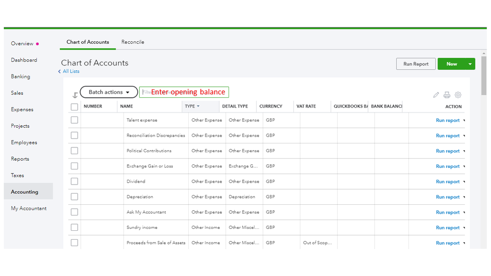The image size is (491, 276).
Task: Check the Talent expense row checkbox
Action: [x=74, y=120]
